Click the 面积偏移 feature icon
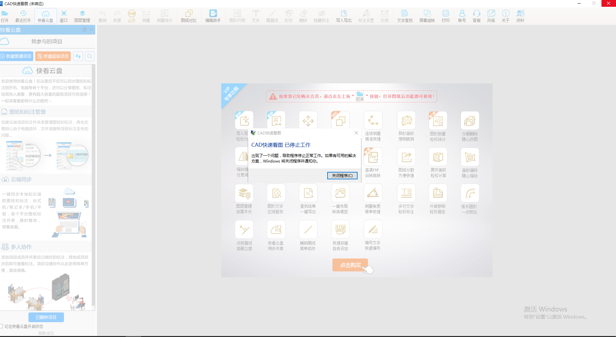Screen dimensions: 616x337 point(470,157)
